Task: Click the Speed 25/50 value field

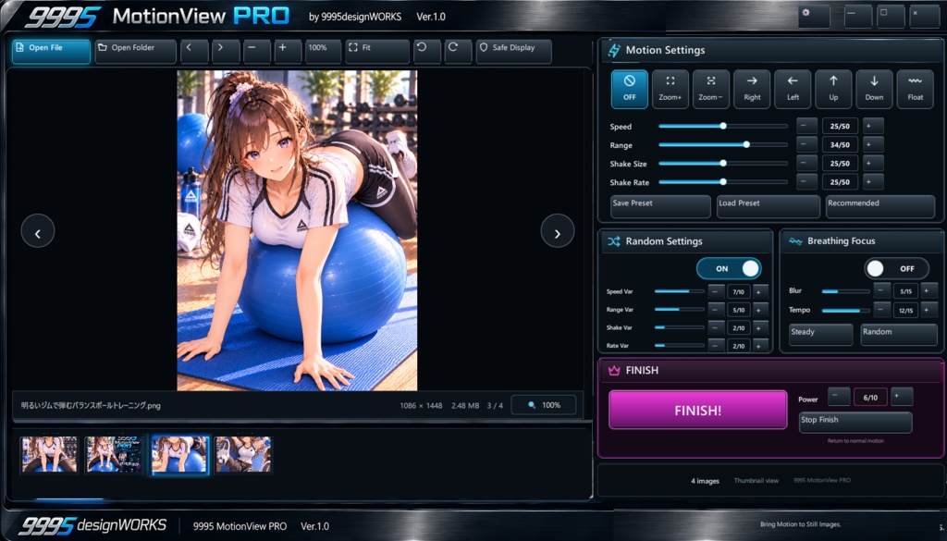Action: tap(840, 126)
